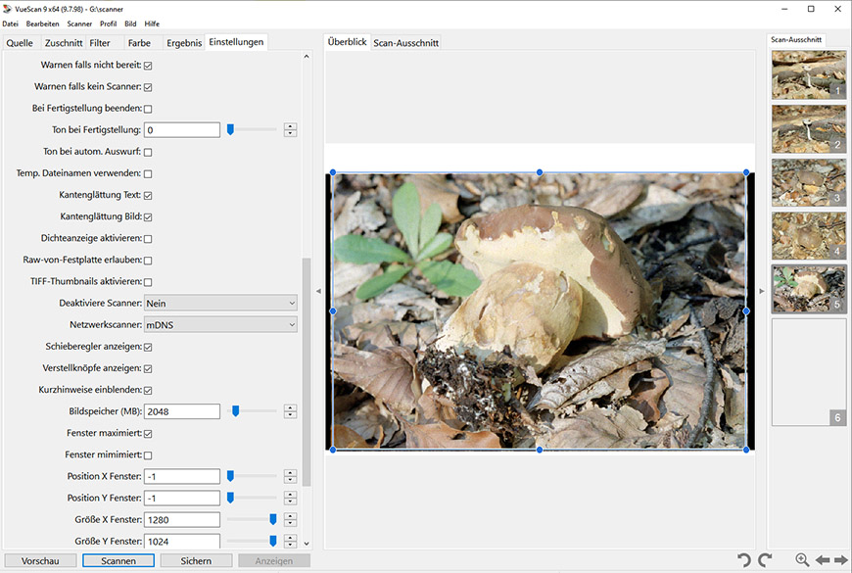This screenshot has width=852, height=573.
Task: Click the Ton bei Fertigstellung slider
Action: [x=253, y=130]
